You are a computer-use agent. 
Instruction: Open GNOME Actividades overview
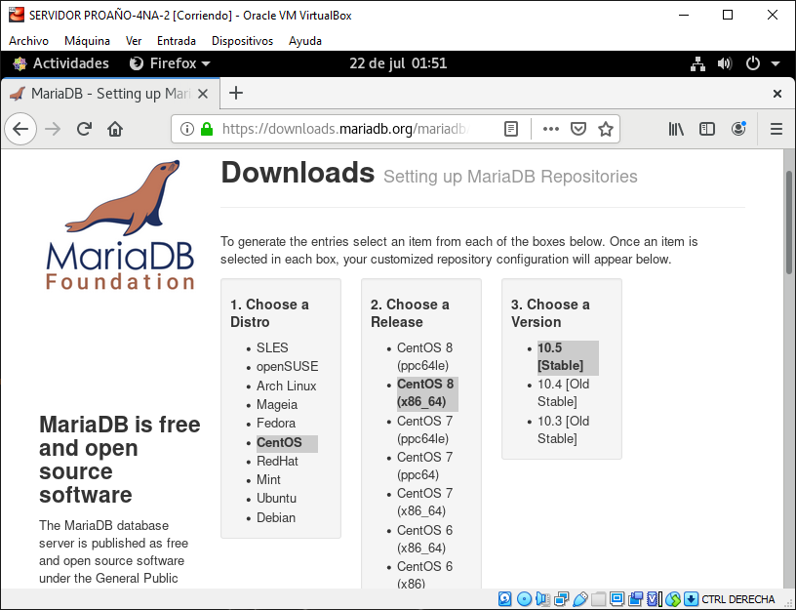(x=60, y=63)
